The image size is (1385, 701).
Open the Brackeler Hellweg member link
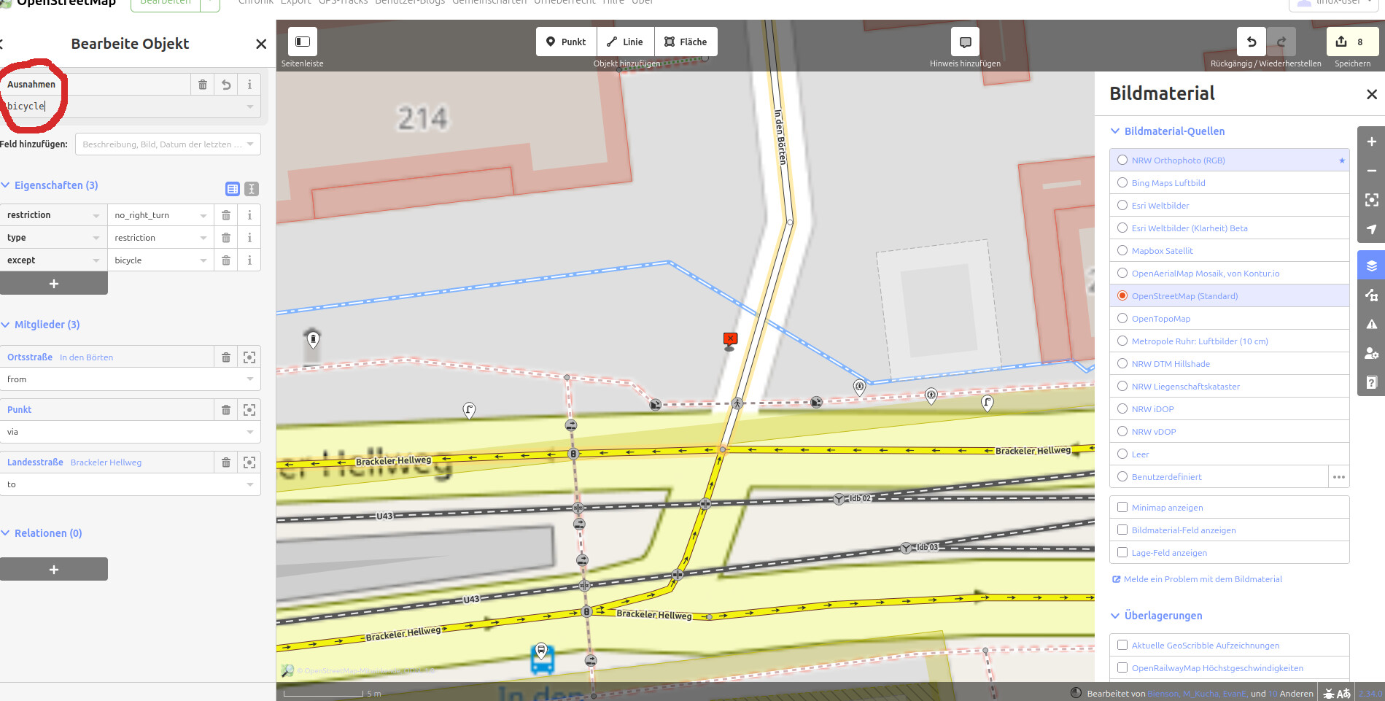point(106,462)
